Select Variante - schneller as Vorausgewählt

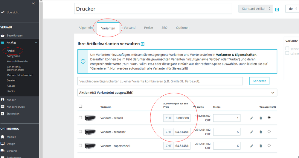269,132
